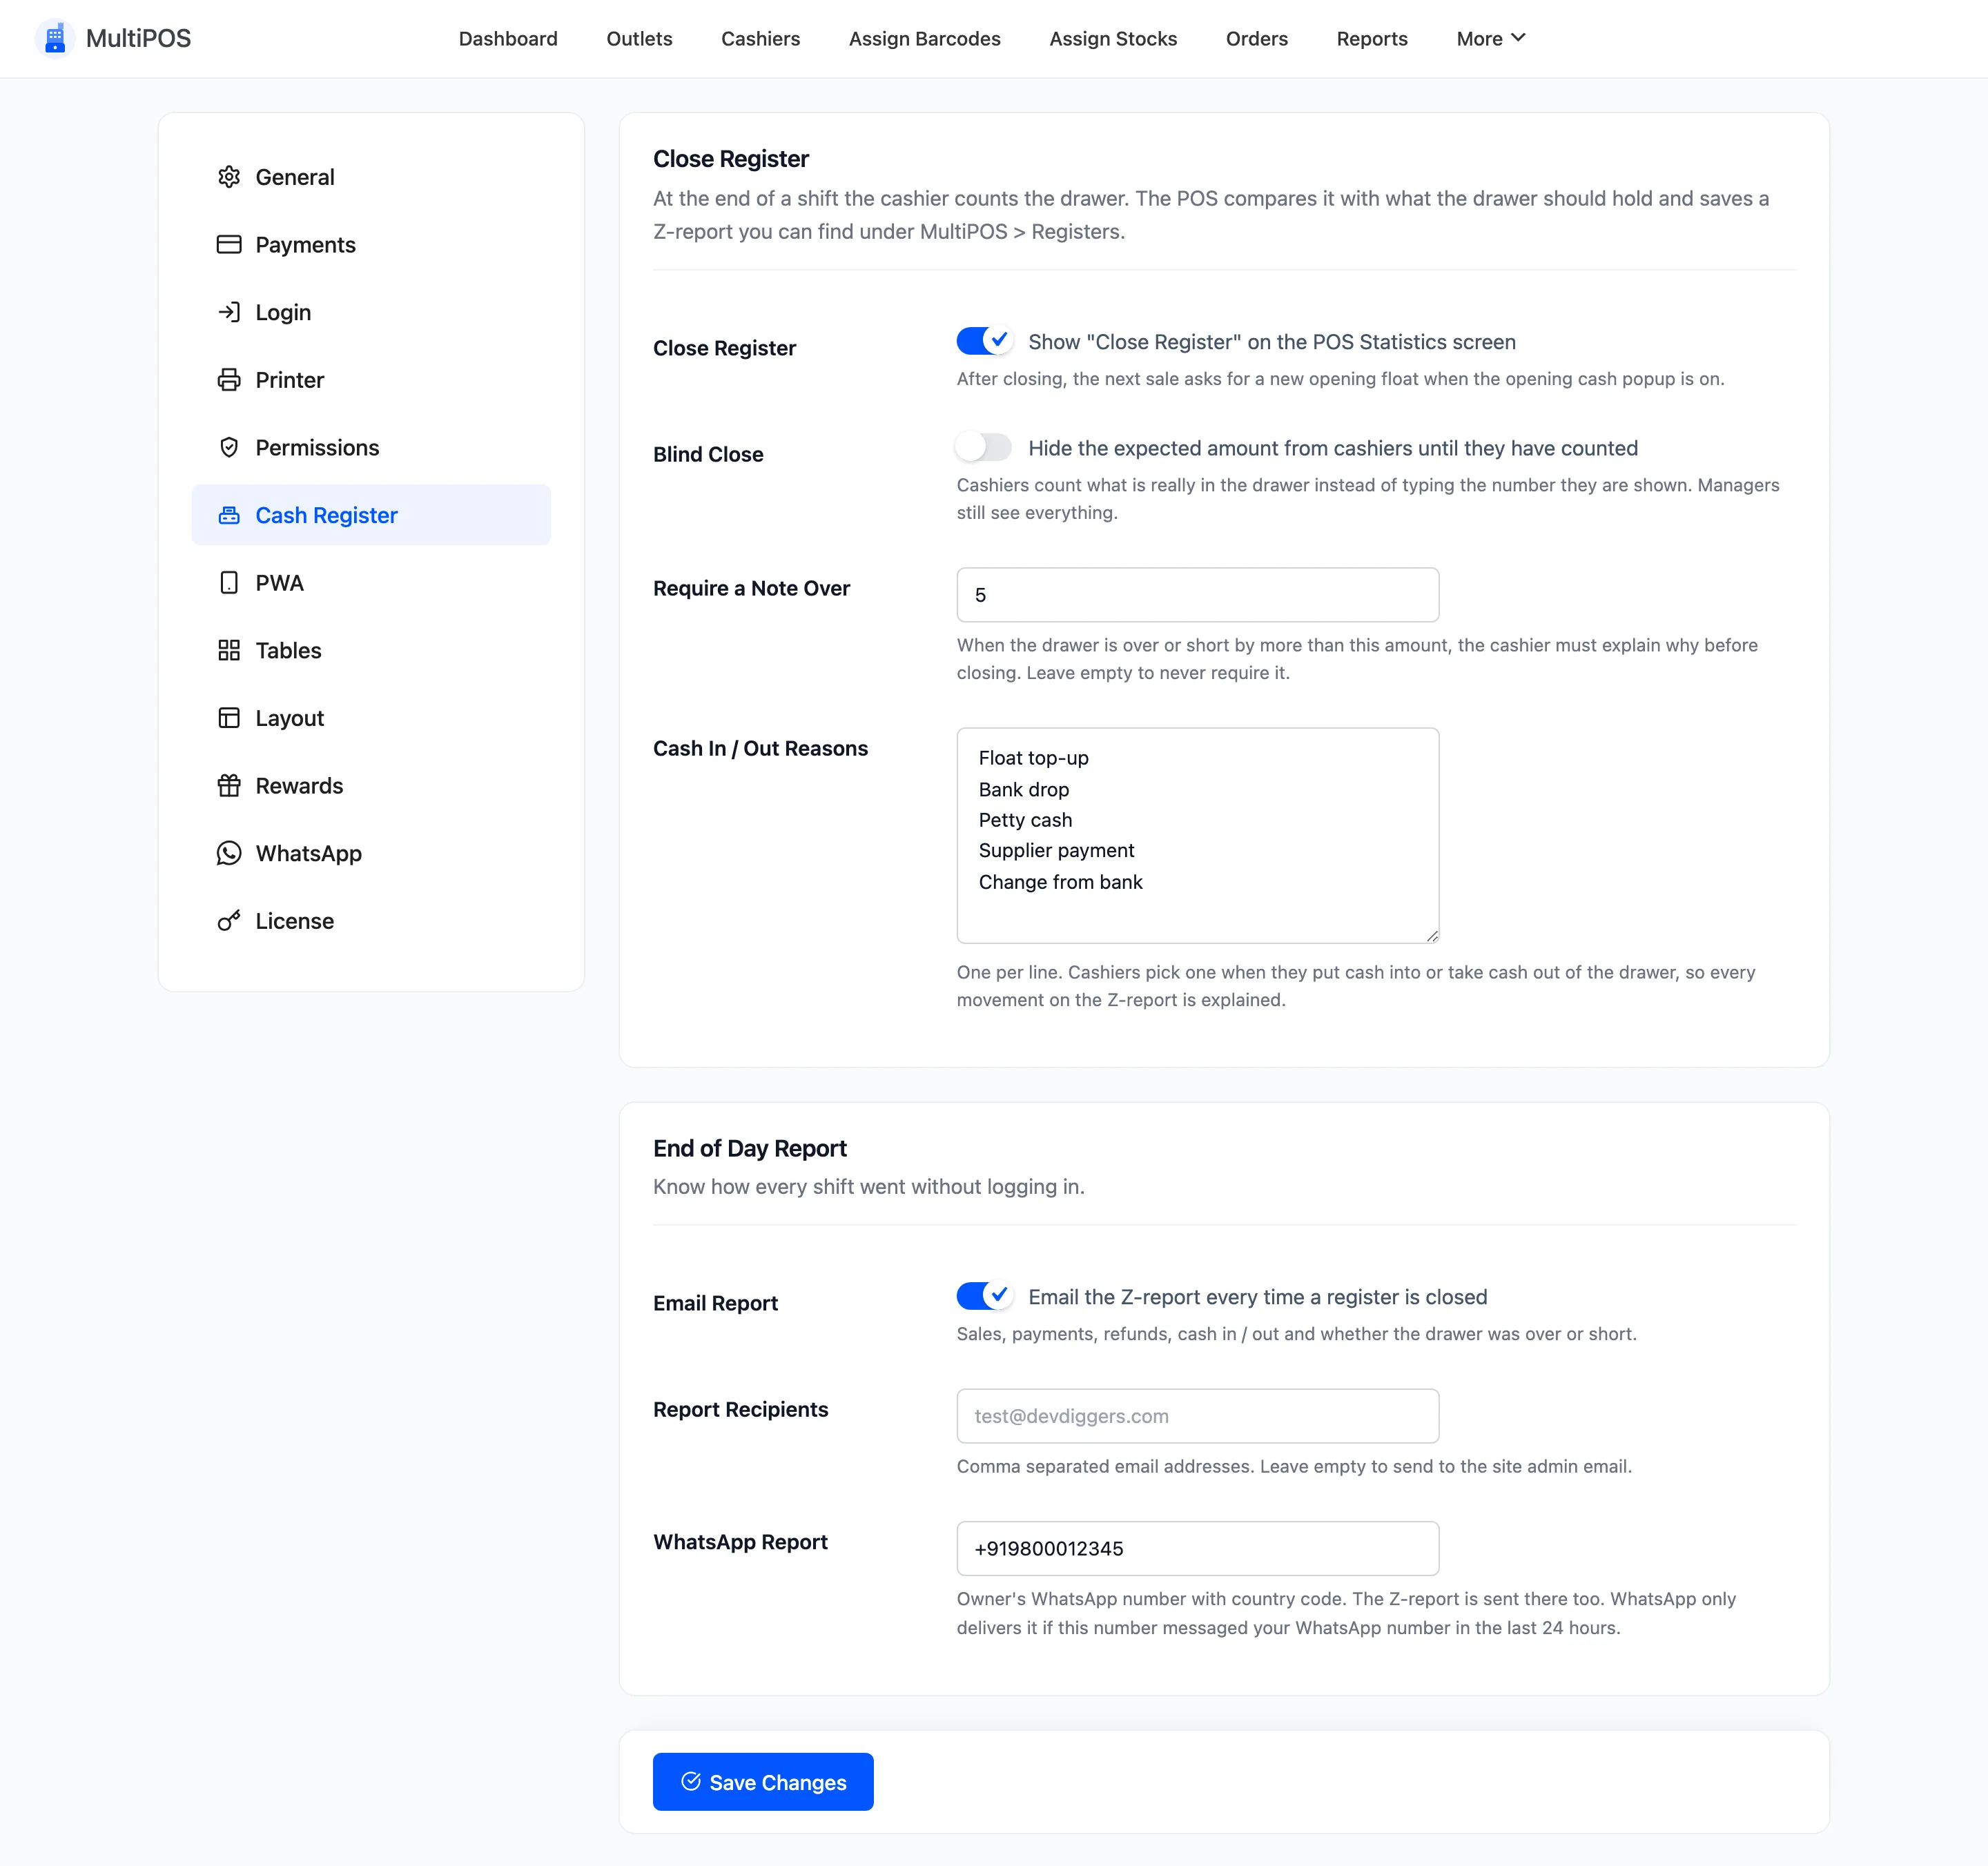Open the Reports nav item
Viewport: 1988px width, 1866px height.
tap(1372, 39)
